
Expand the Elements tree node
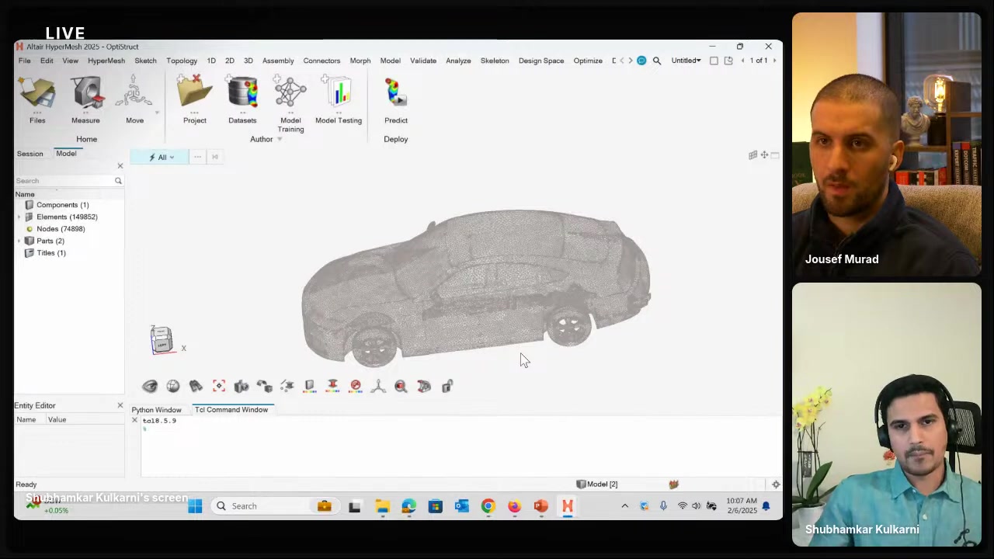[19, 217]
